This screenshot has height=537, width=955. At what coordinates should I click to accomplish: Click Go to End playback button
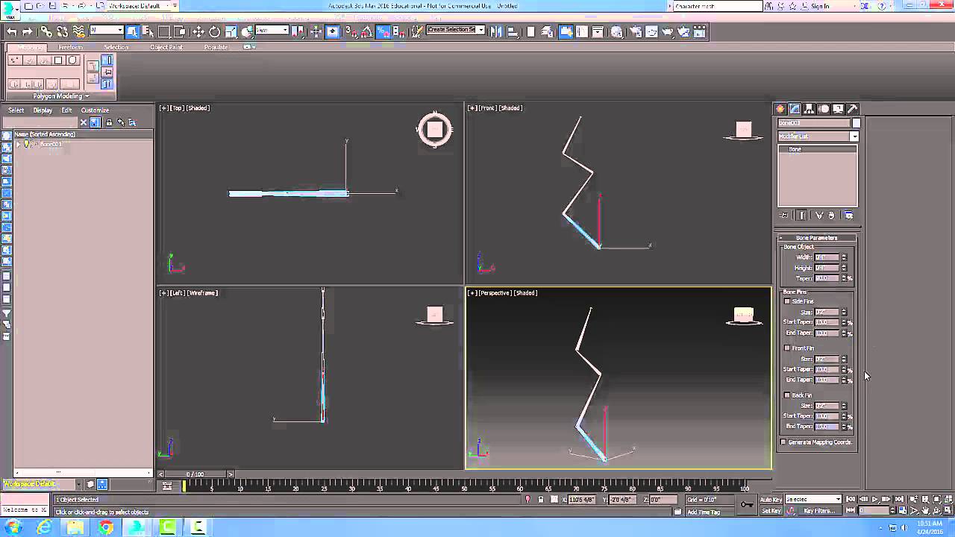point(898,500)
